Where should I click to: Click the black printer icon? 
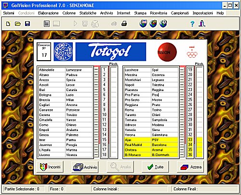124,24
